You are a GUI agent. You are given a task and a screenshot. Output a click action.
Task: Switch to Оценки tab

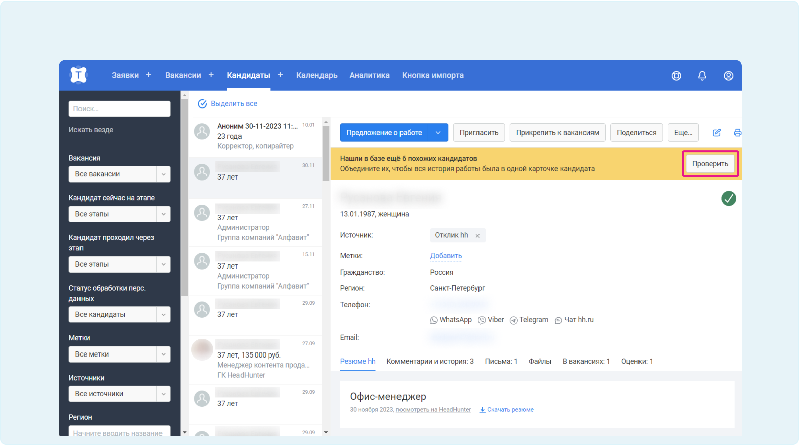click(637, 361)
